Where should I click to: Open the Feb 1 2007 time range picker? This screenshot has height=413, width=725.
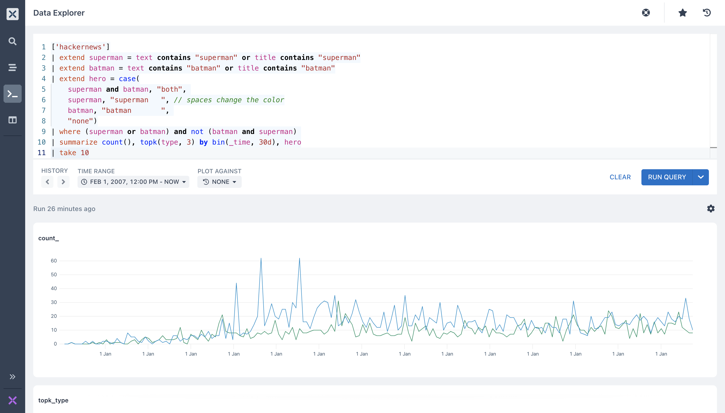[133, 182]
